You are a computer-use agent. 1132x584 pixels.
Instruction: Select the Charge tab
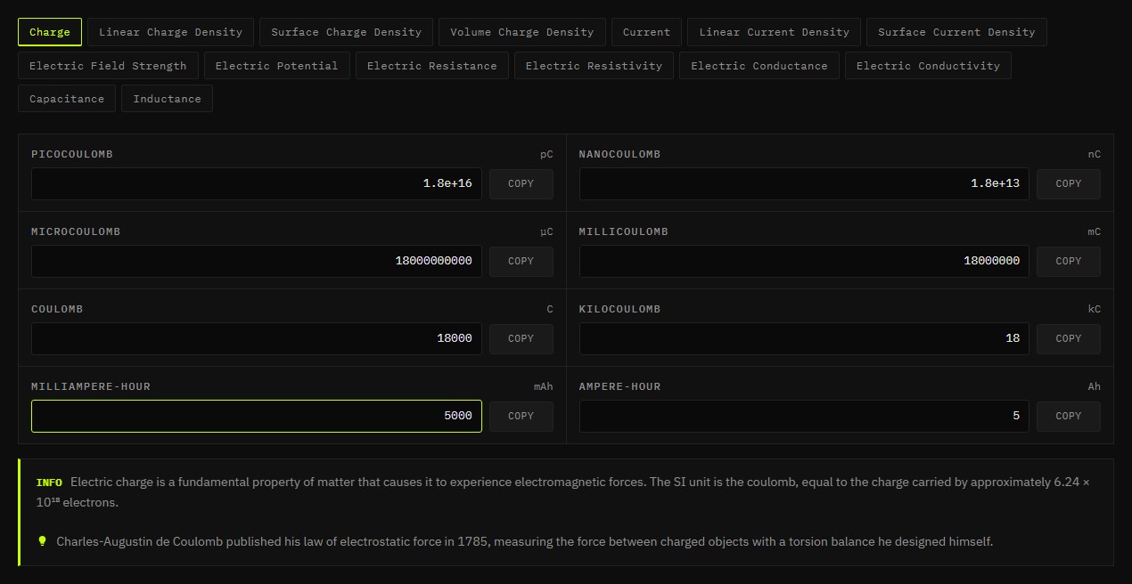coord(50,32)
